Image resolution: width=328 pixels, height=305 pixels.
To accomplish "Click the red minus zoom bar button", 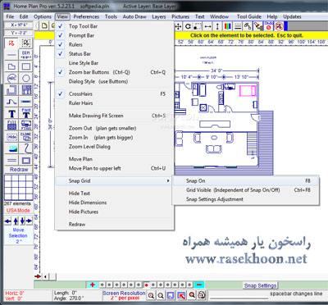I will (x=199, y=285).
